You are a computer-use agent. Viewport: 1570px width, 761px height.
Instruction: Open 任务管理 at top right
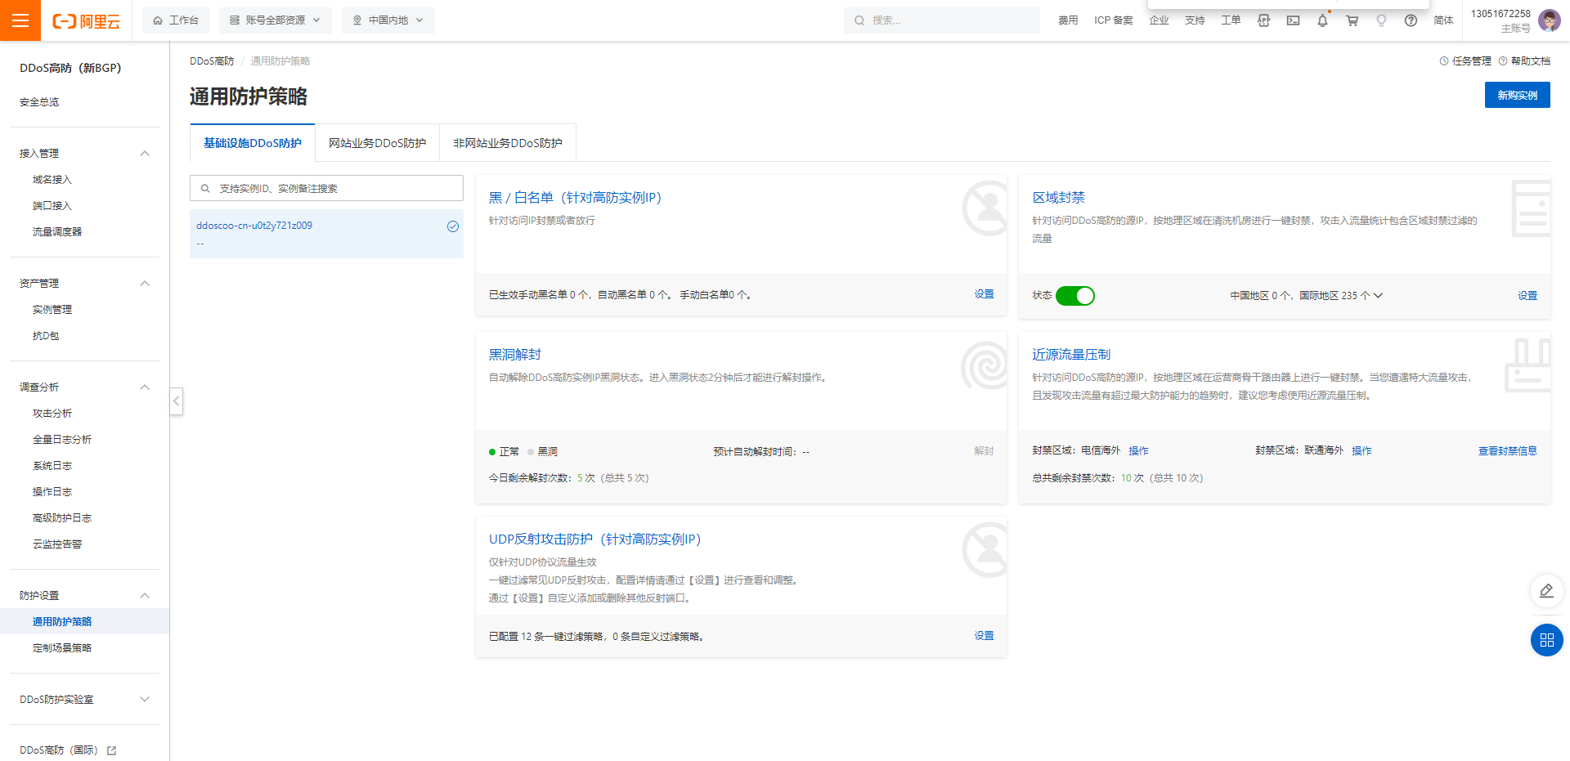pos(1465,61)
